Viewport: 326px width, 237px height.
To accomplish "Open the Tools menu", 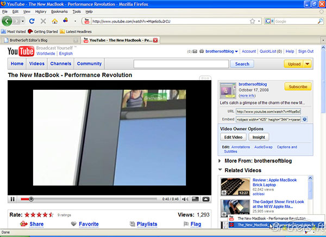I will tap(77, 11).
